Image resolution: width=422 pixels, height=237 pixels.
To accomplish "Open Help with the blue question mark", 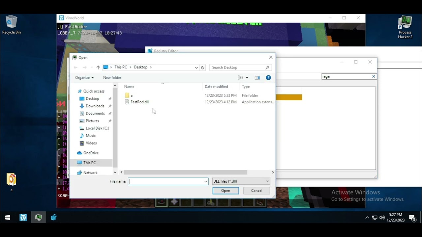I will (268, 78).
